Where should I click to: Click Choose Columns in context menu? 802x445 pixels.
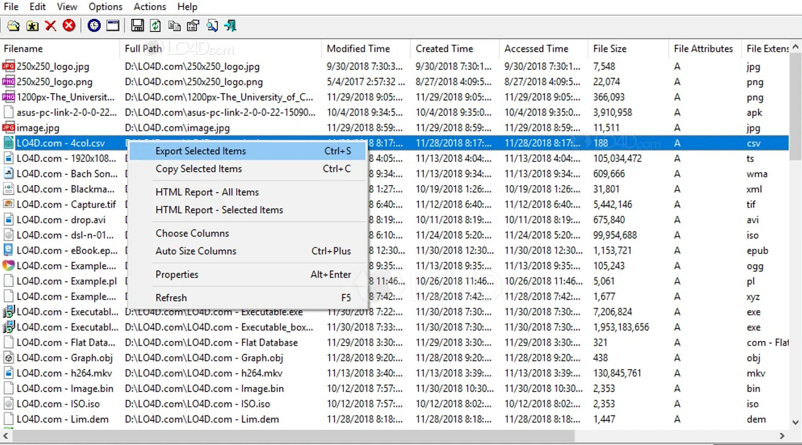(248, 233)
